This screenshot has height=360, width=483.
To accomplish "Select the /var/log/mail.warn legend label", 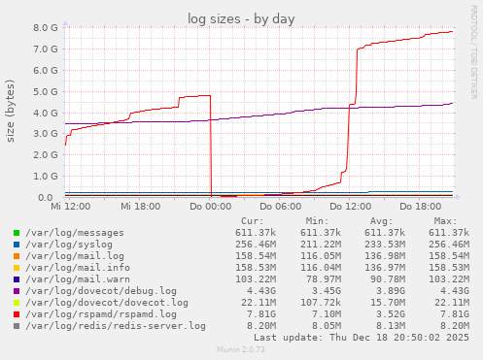I will tap(78, 279).
